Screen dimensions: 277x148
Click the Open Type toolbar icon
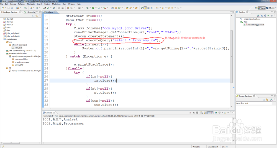(127, 8)
